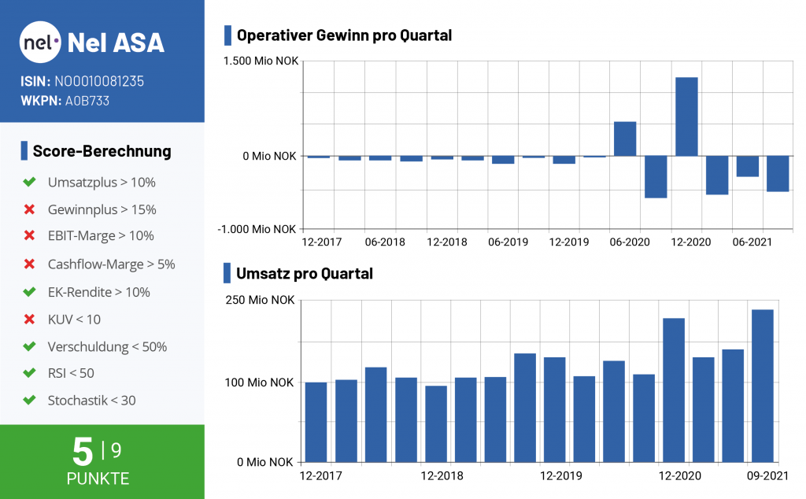Click the Score-Berechnung heading

102,151
